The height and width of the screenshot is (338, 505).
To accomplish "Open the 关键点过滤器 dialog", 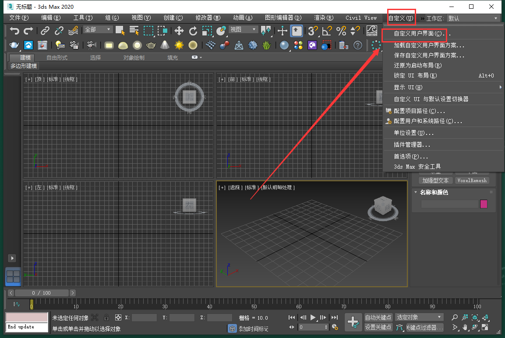I will [424, 327].
